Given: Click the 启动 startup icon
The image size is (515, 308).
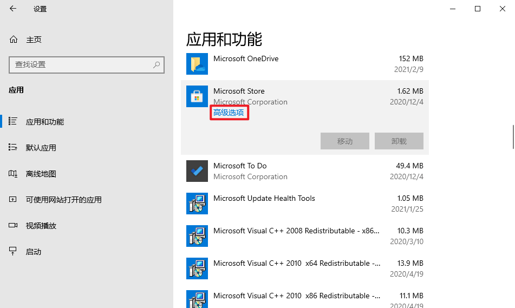Looking at the screenshot, I should [x=13, y=251].
